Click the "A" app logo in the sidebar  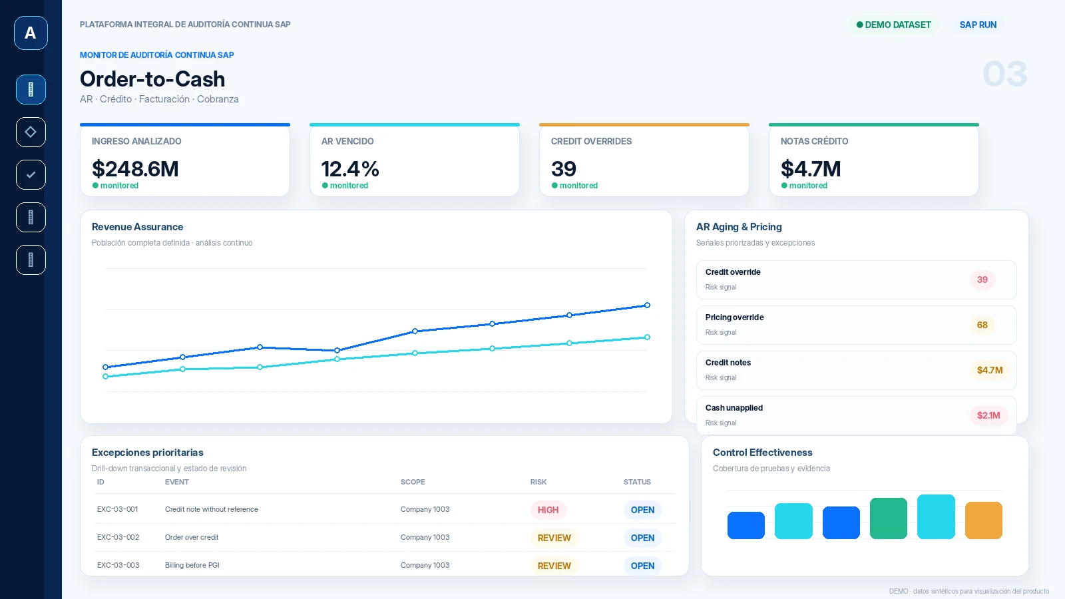31,33
